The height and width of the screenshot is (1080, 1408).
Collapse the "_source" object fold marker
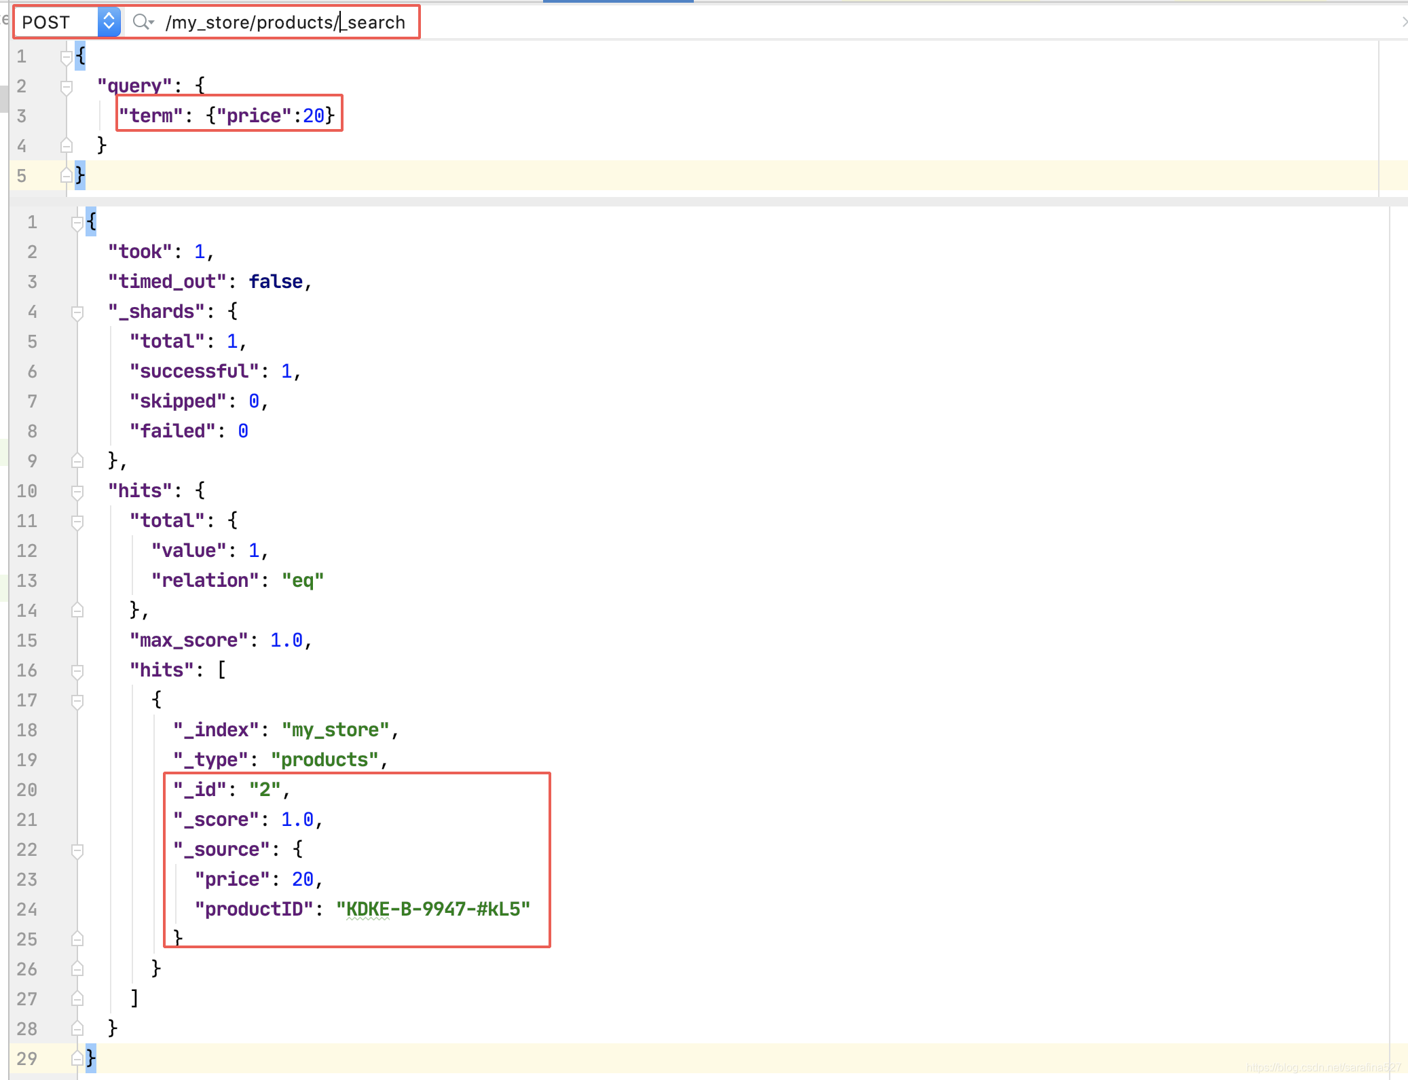coord(77,850)
